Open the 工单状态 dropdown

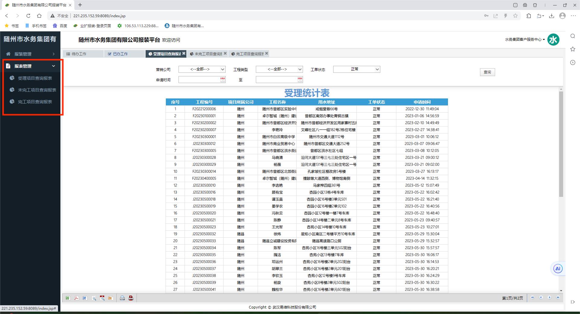pyautogui.click(x=356, y=69)
